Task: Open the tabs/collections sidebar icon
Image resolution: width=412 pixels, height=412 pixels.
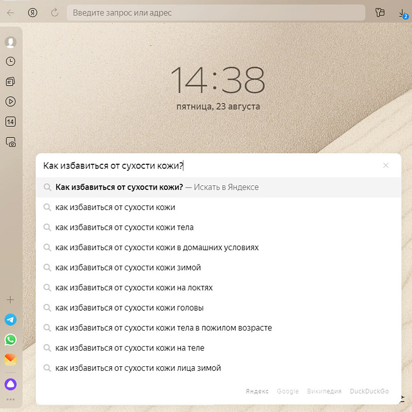Action: pos(11,81)
